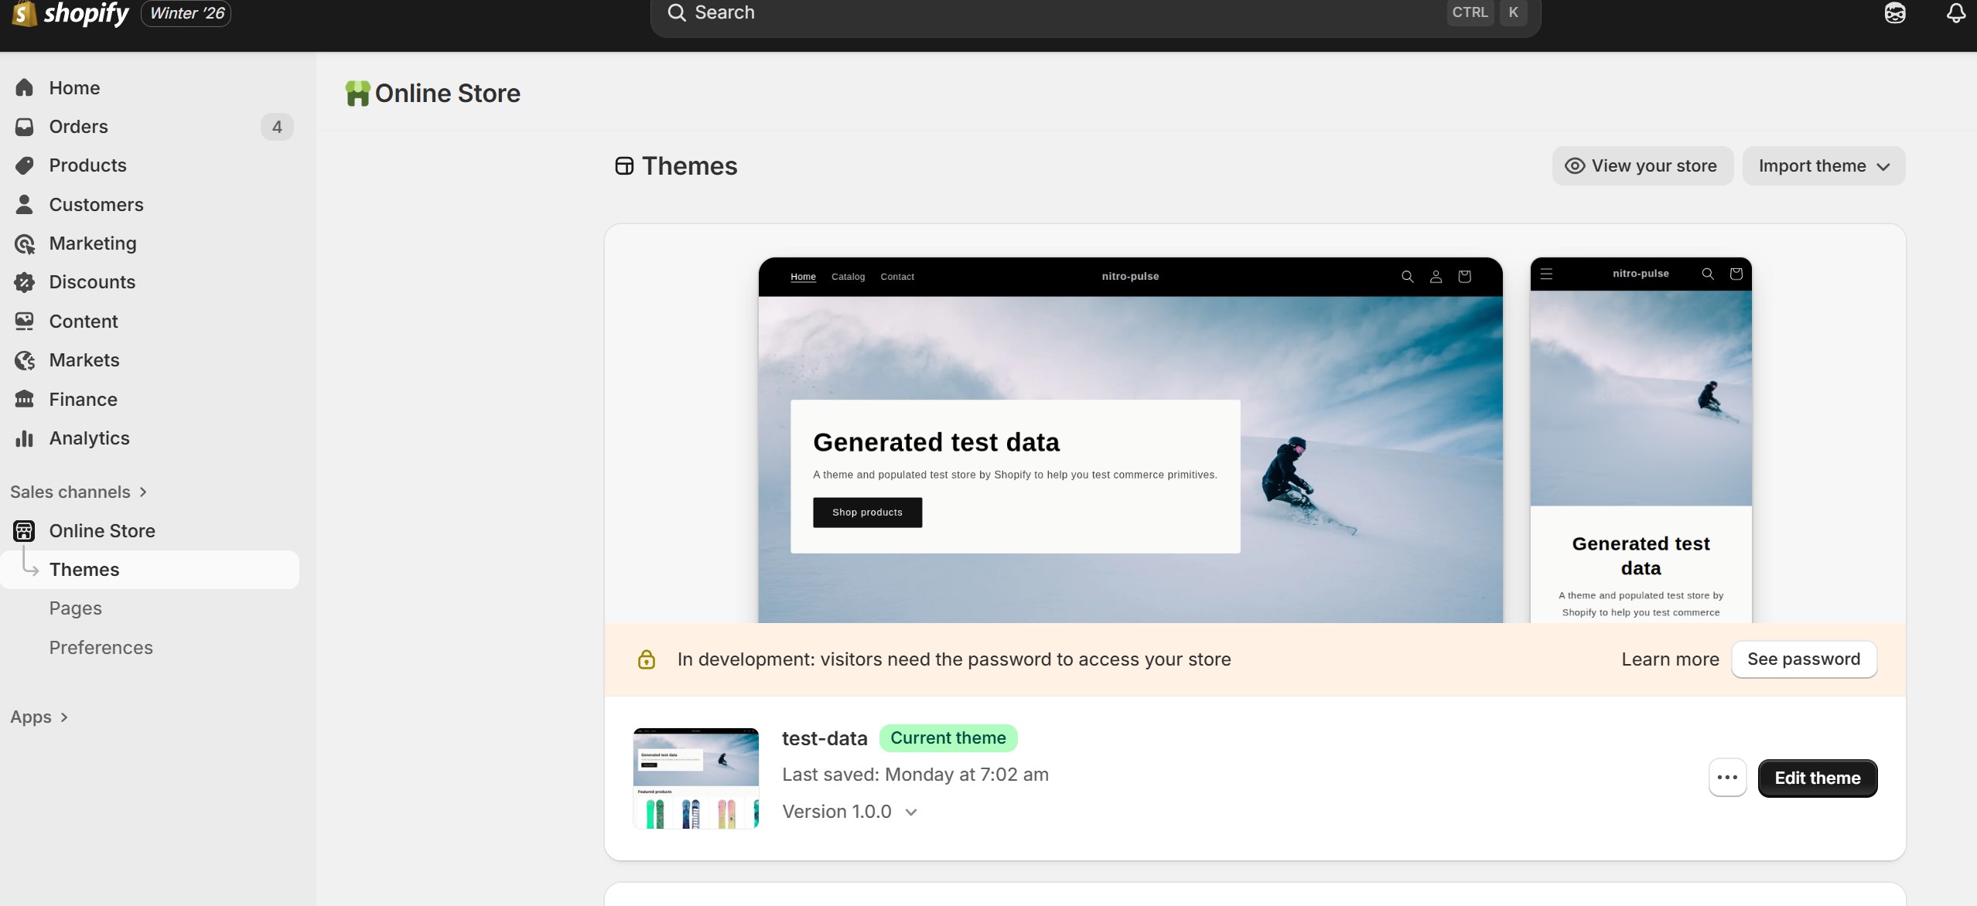The height and width of the screenshot is (906, 1977).
Task: Click the Marketing target icon
Action: click(25, 244)
